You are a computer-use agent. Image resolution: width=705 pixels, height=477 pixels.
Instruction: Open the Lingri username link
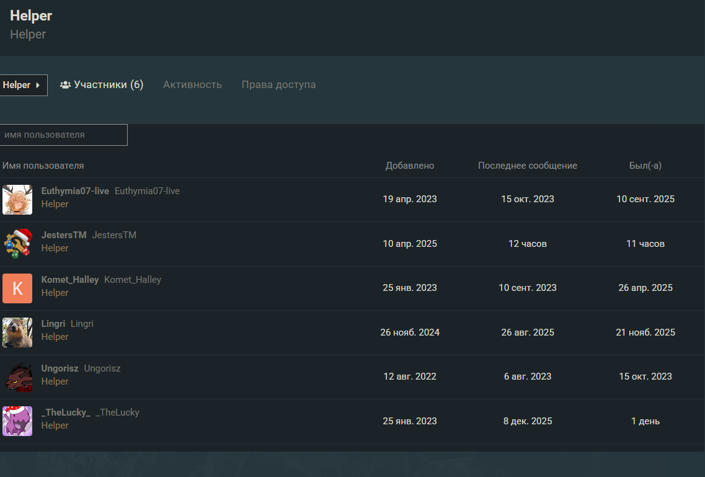coord(53,324)
